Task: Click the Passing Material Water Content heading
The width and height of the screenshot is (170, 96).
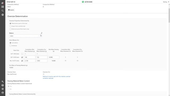Action: point(19,81)
